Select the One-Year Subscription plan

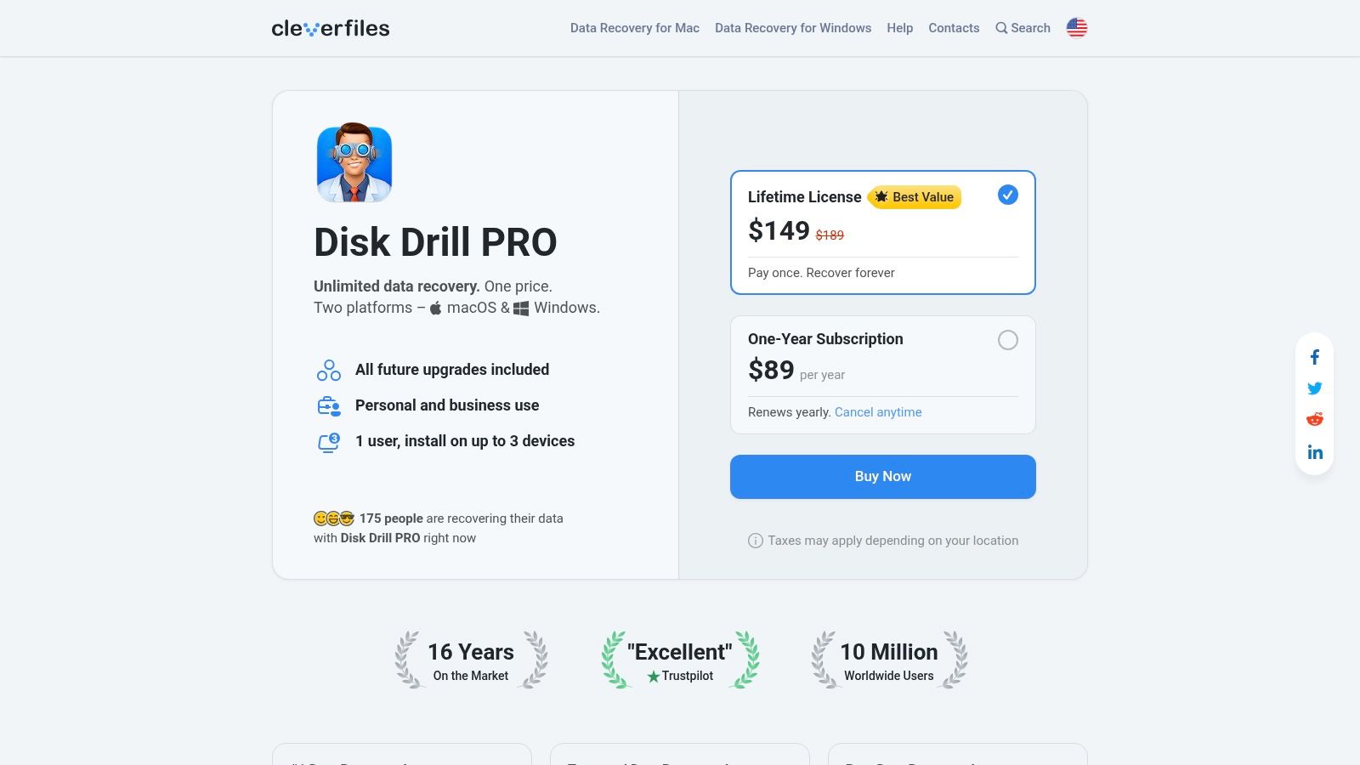1008,340
